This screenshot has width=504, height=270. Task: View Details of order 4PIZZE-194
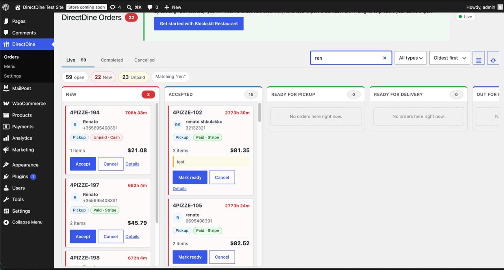coord(132,164)
